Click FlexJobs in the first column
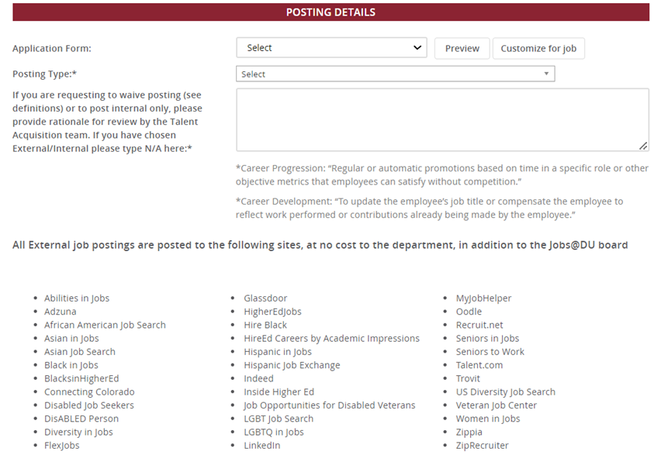 [x=61, y=446]
